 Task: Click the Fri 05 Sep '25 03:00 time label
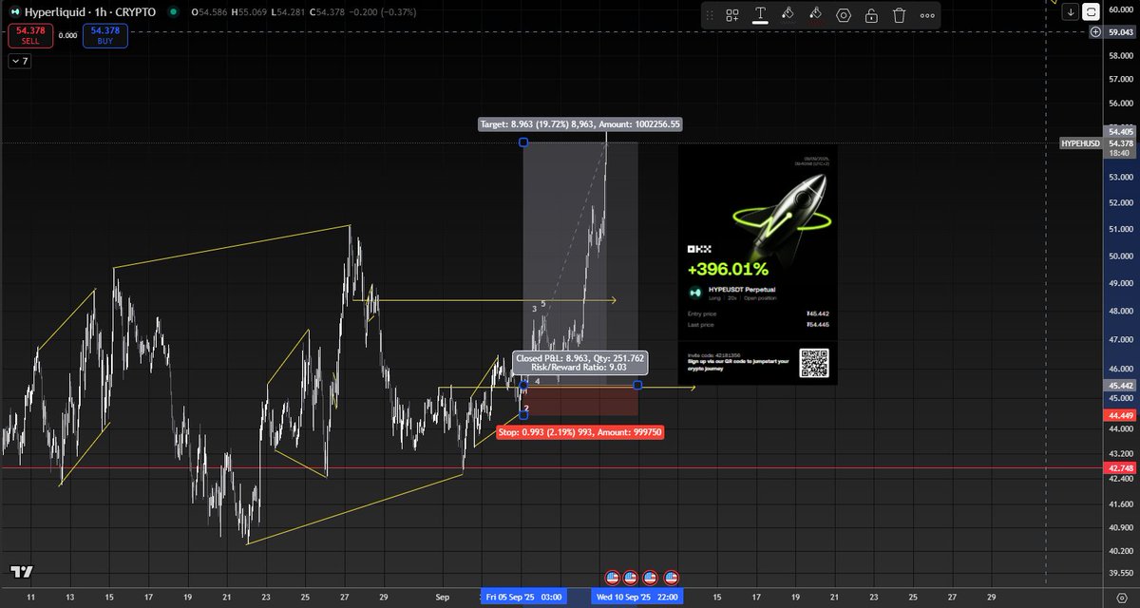[522, 597]
